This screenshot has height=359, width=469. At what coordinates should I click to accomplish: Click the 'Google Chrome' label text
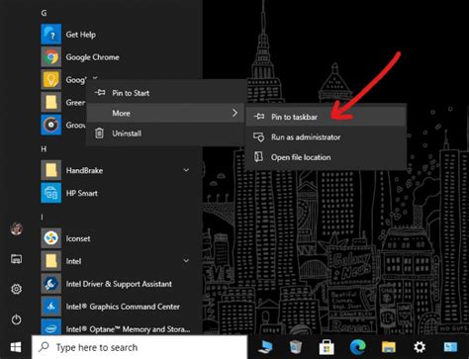[93, 57]
